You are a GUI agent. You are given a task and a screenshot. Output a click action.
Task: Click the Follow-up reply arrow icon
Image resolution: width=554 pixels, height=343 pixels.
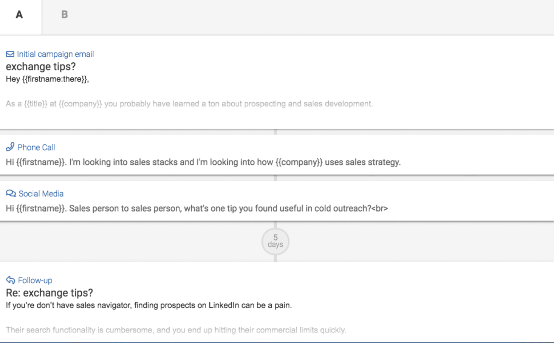click(x=10, y=280)
